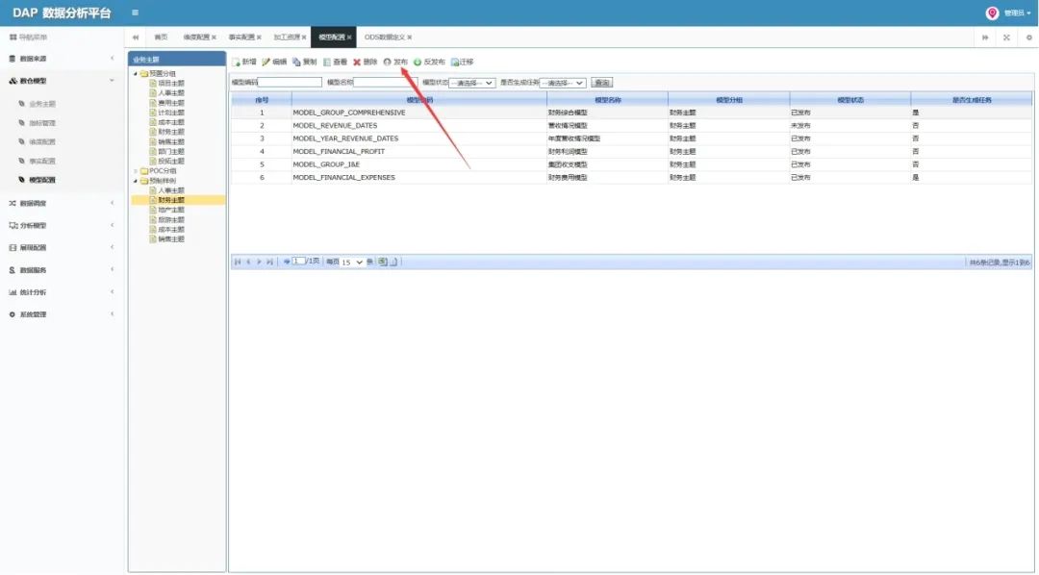Click the document icon in pager bar
Image resolution: width=1039 pixels, height=575 pixels.
pyautogui.click(x=393, y=262)
